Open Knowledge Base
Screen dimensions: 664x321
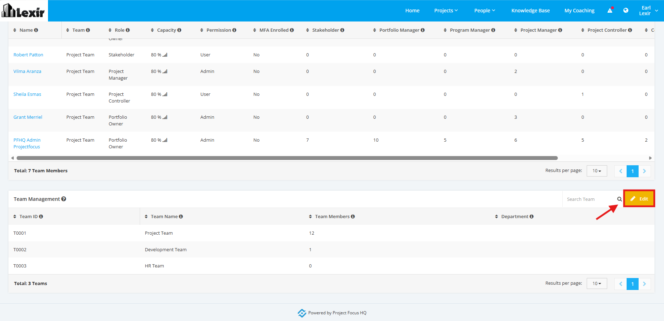click(x=531, y=11)
